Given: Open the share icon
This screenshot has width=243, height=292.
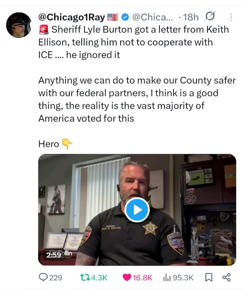Looking at the screenshot, I should 226,278.
